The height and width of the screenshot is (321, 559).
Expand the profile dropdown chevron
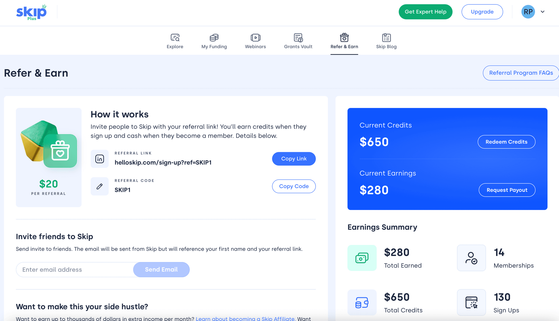[x=543, y=12]
